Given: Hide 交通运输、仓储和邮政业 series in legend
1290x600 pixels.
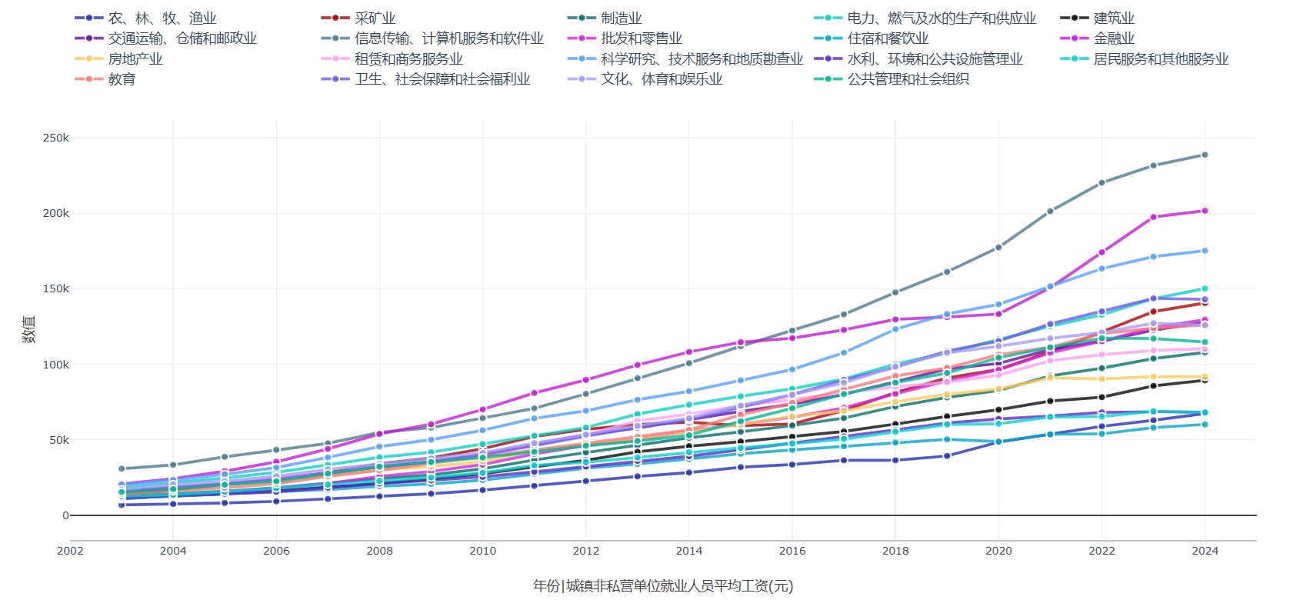Looking at the screenshot, I should tap(166, 38).
